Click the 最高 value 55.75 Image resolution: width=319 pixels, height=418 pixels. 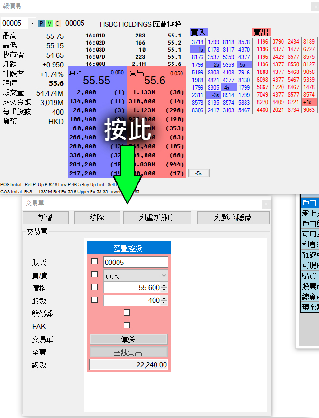(x=55, y=36)
